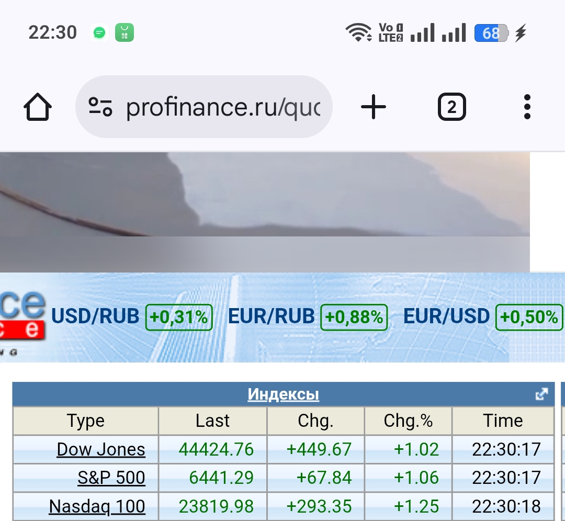Tap the profinance.ru address bar
The image size is (565, 521).
pos(222,107)
